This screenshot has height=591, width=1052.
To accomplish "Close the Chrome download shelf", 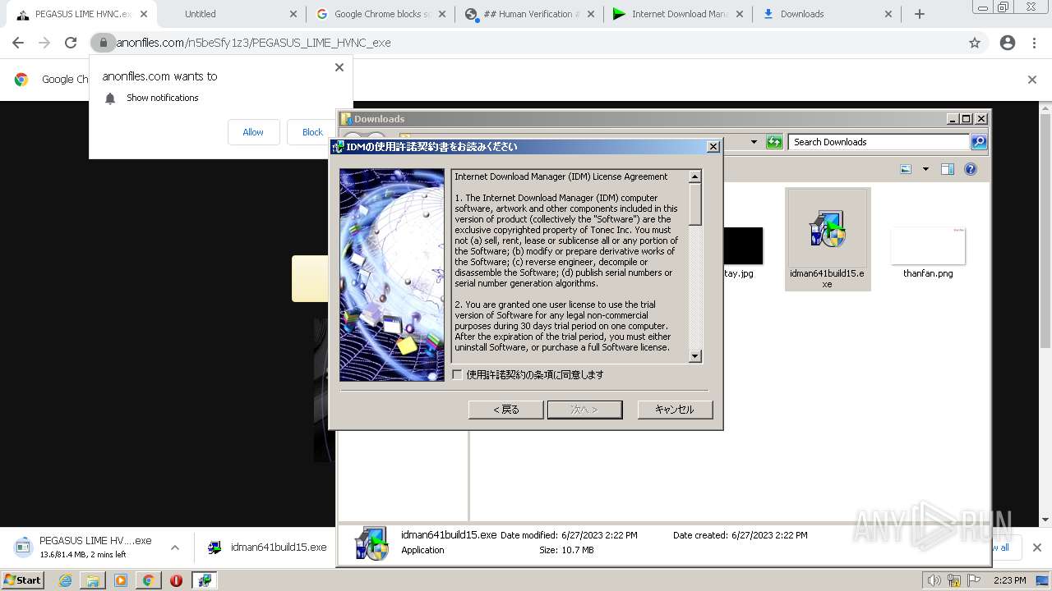I will point(1036,547).
